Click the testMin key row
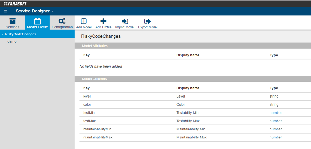The width and height of the screenshot is (311, 149). tap(195, 113)
